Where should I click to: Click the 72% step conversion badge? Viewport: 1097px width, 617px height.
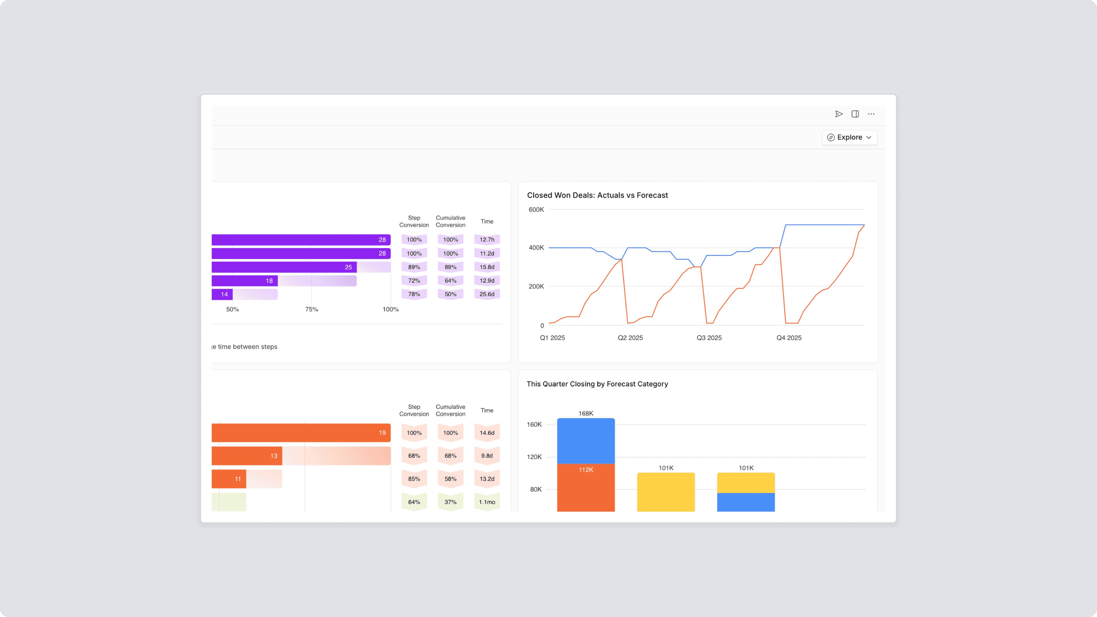click(414, 281)
